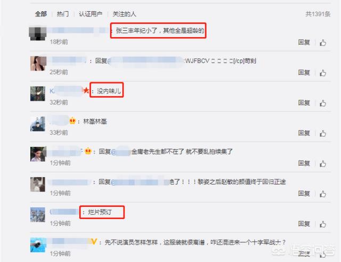The height and width of the screenshot is (262, 341).
Task: Click the username starting with K
Action: coord(66,91)
